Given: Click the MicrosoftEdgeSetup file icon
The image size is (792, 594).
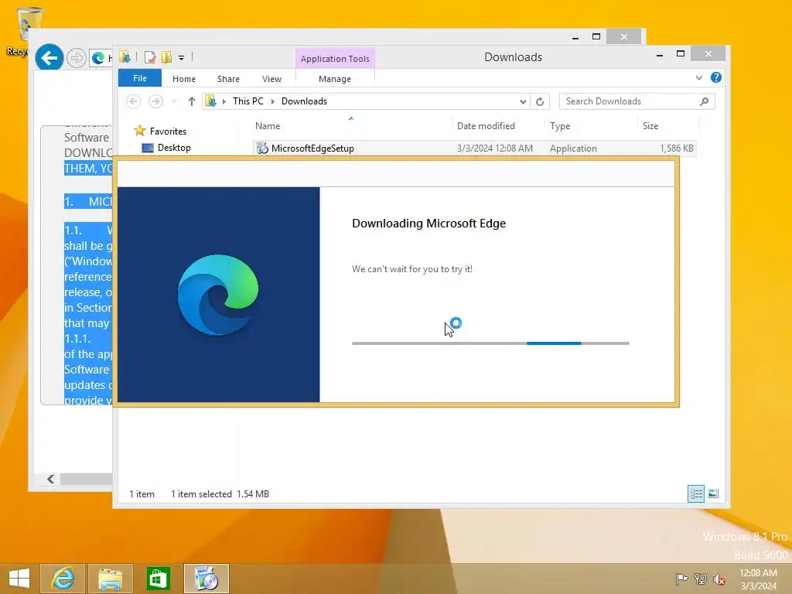Looking at the screenshot, I should [261, 148].
